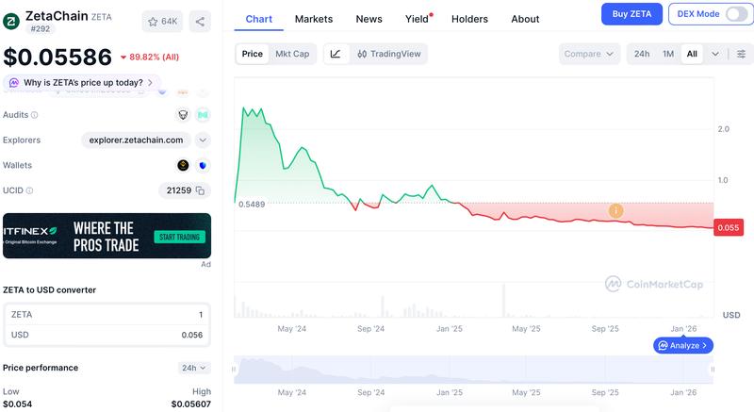Click the #292 rank badge
The width and height of the screenshot is (754, 412).
pyautogui.click(x=40, y=29)
